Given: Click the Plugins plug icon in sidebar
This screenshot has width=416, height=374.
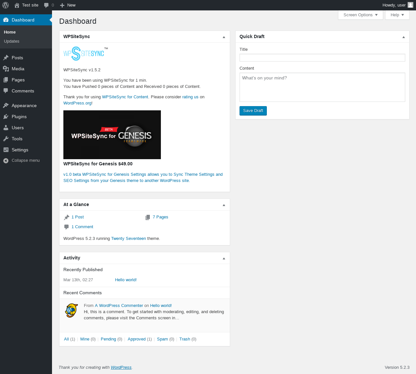Looking at the screenshot, I should point(6,117).
